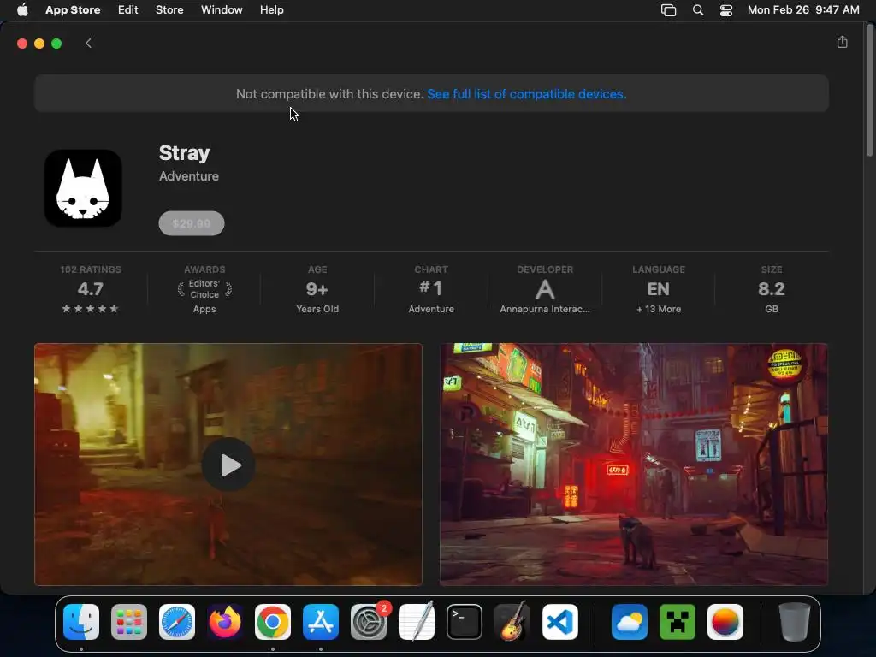The width and height of the screenshot is (876, 657).
Task: Open Stage Manager from menu bar
Action: point(668,10)
